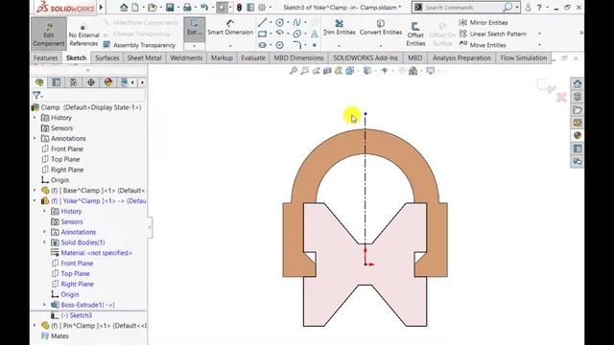Expand the SOLIDWORKS menu flyout arrow
This screenshot has height=345, width=614.
click(x=102, y=8)
